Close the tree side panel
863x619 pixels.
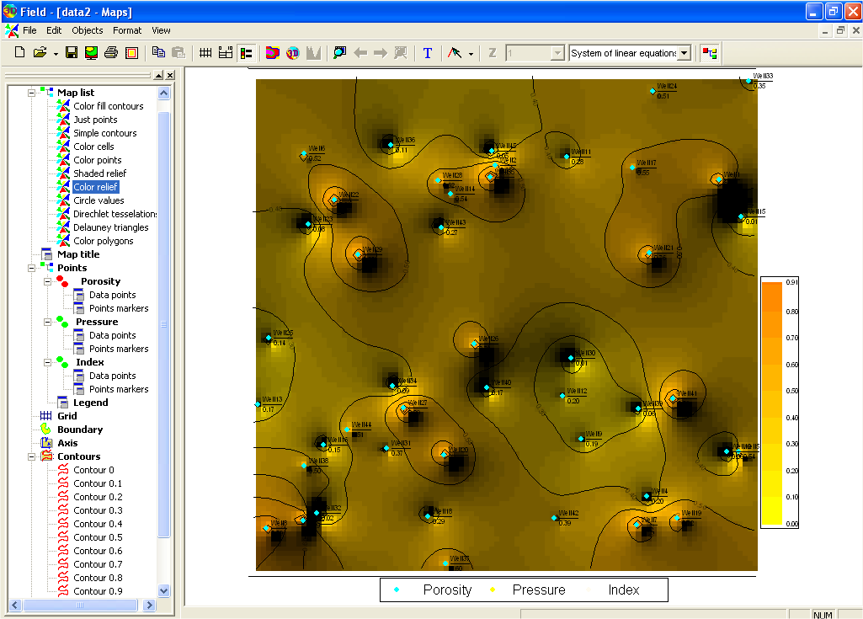pos(171,76)
